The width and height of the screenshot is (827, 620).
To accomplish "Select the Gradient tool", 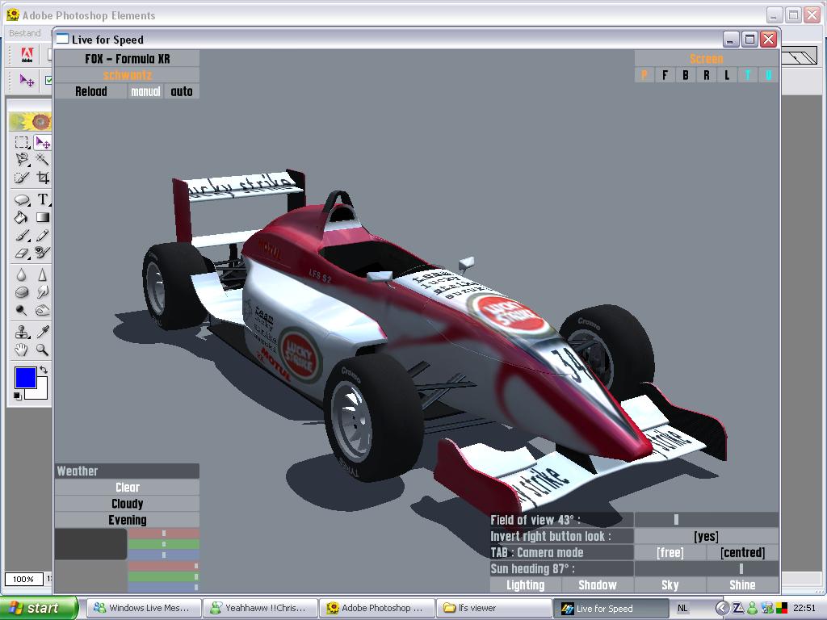I will pyautogui.click(x=42, y=217).
